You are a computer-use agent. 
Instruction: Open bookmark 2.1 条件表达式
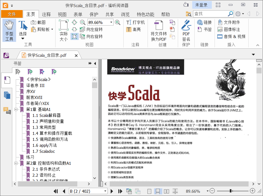(46, 169)
